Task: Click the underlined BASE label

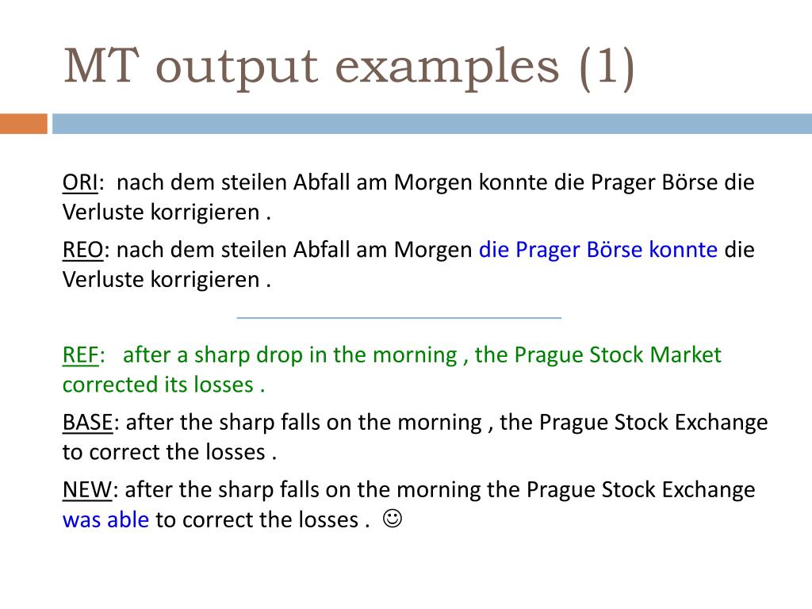Action: pyautogui.click(x=87, y=423)
